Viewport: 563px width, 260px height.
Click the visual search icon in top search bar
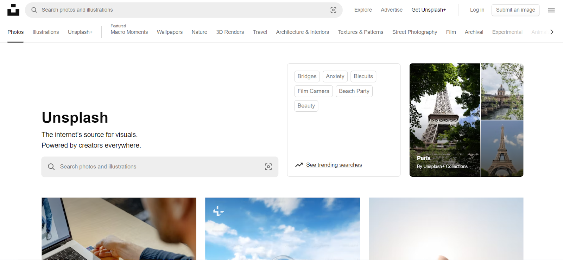coord(333,10)
